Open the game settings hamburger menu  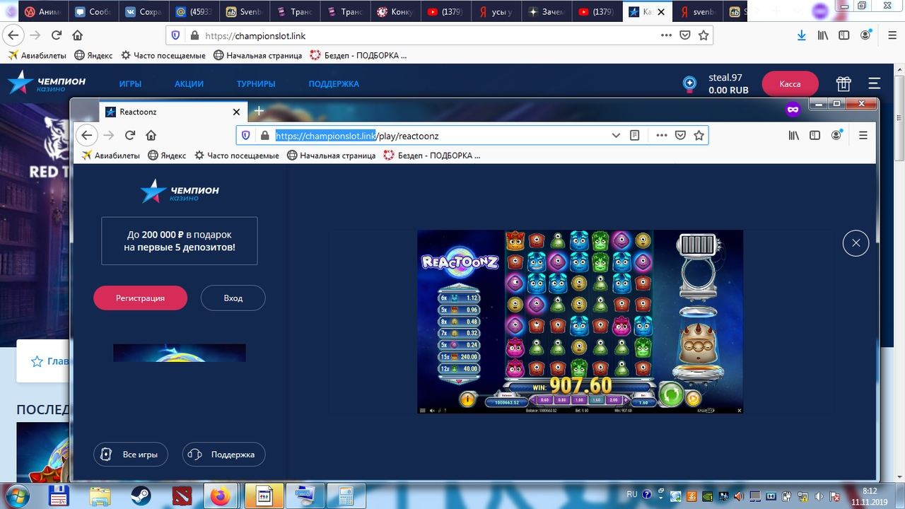tap(423, 410)
